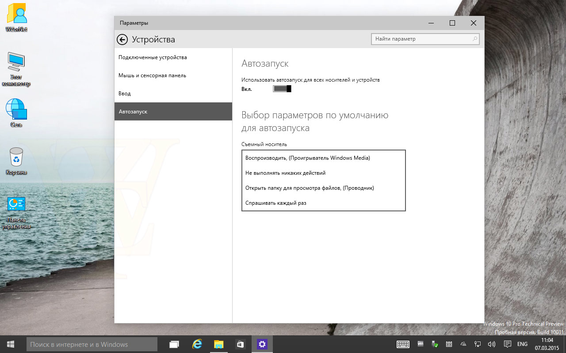Screen dimensions: 566x353
Task: Click the VMware tools tray icon
Action: coord(421,344)
